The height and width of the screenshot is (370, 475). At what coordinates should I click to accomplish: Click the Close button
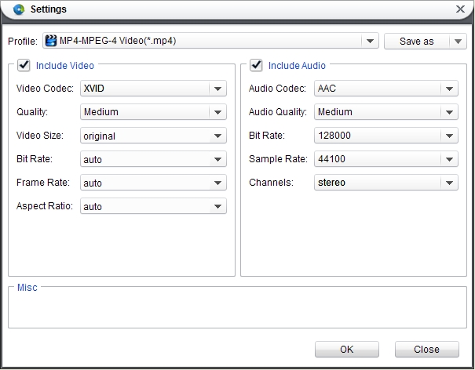coord(427,349)
